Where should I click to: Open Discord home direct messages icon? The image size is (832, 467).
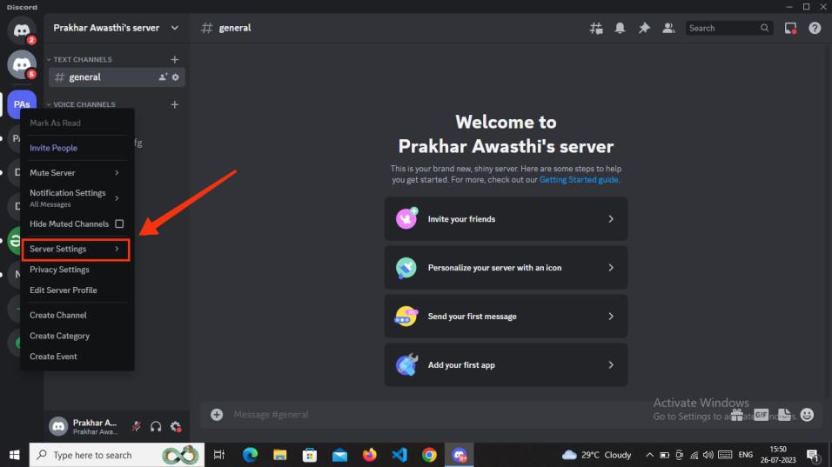tap(21, 30)
